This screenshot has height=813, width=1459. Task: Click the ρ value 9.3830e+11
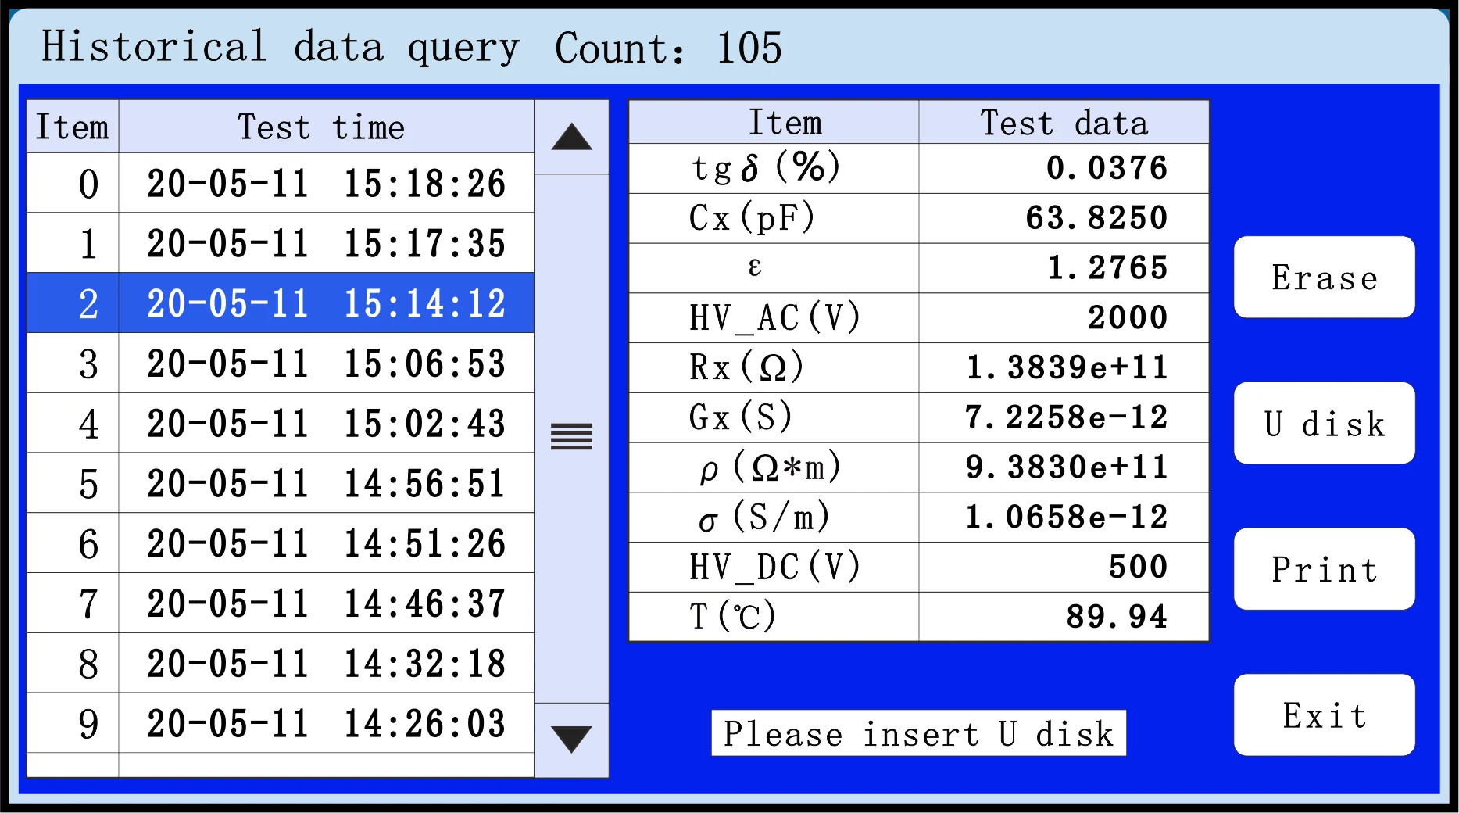pos(1064,467)
